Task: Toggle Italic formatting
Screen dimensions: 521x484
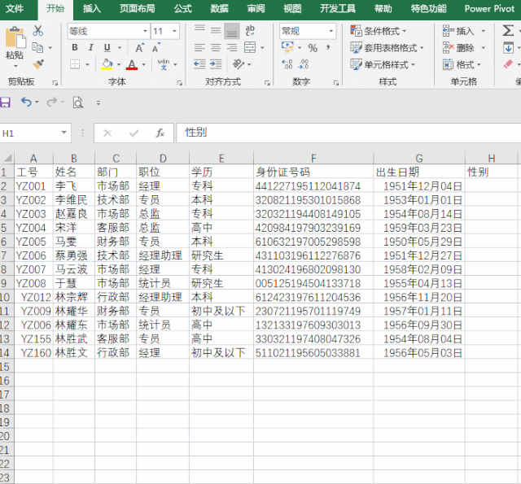Action: (90, 48)
